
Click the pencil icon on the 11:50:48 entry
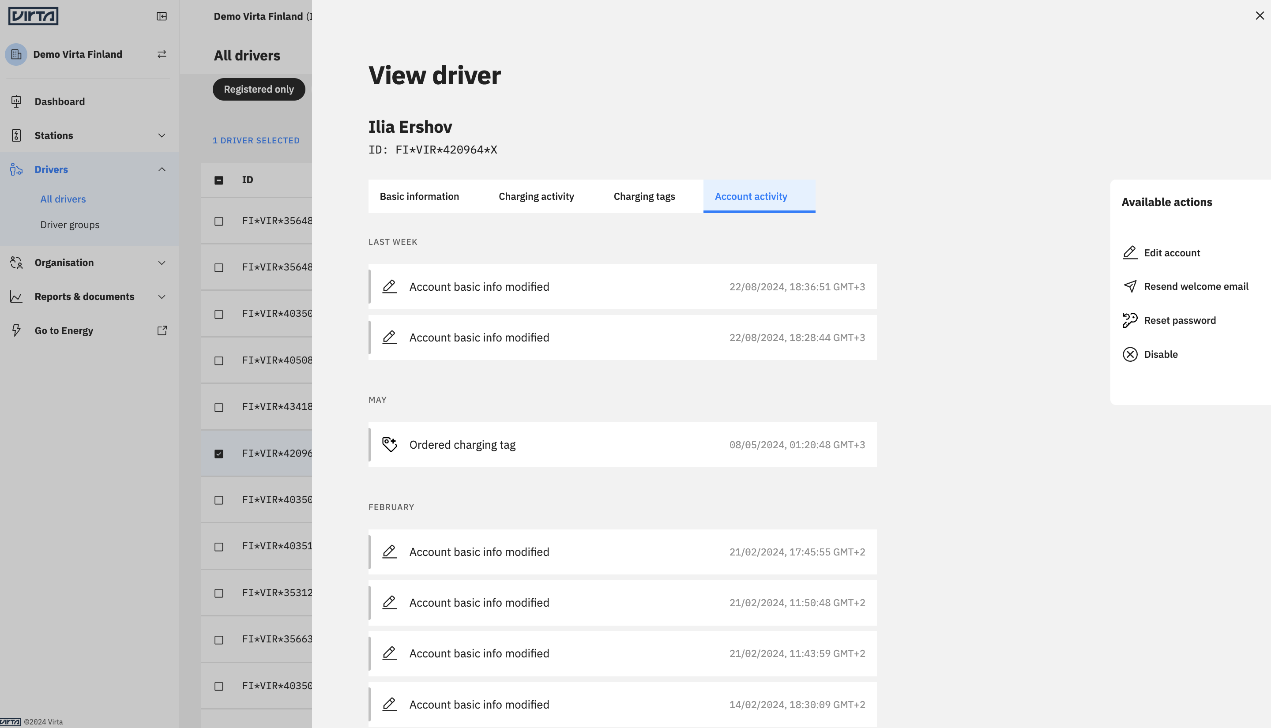coord(390,603)
